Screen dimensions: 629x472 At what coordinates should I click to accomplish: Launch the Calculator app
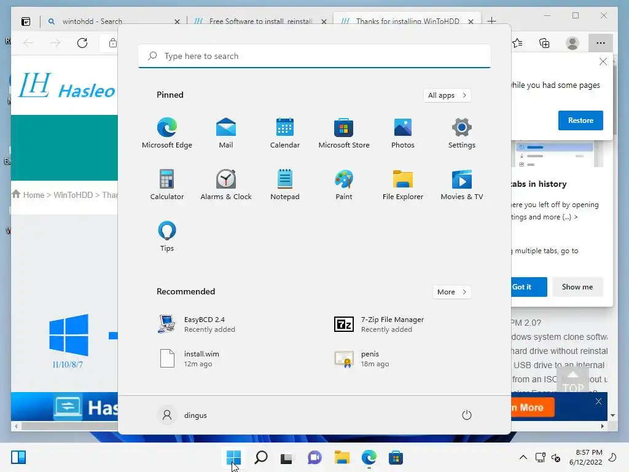(167, 185)
